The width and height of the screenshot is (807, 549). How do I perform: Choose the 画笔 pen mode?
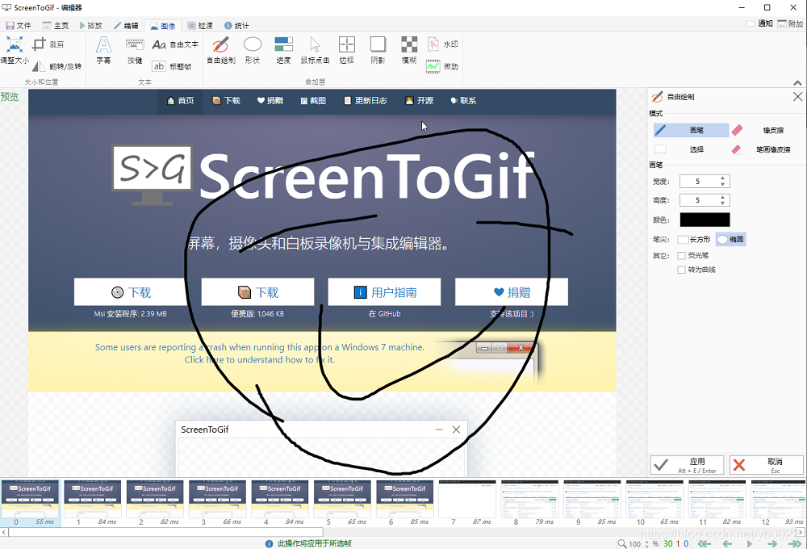[692, 130]
